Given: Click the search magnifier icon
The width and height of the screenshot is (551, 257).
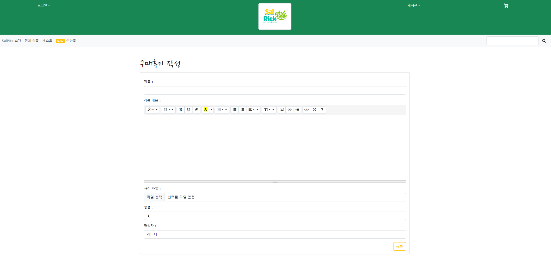Looking at the screenshot, I should (x=544, y=41).
